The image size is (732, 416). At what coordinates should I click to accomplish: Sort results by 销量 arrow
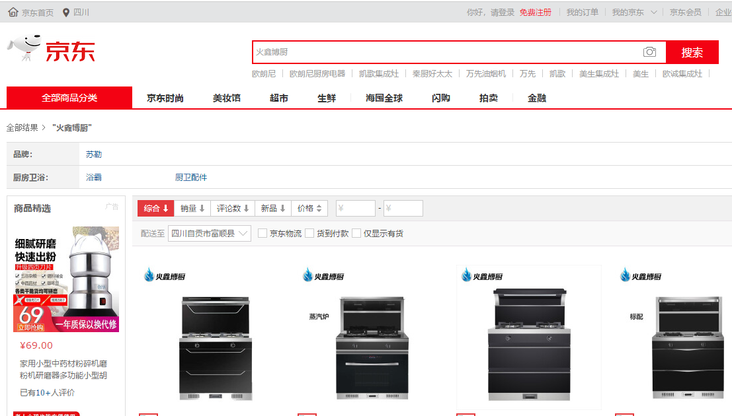[x=202, y=209]
